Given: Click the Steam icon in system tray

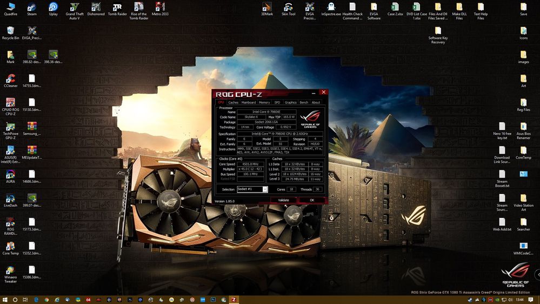Looking at the screenshot, I should coord(470,300).
